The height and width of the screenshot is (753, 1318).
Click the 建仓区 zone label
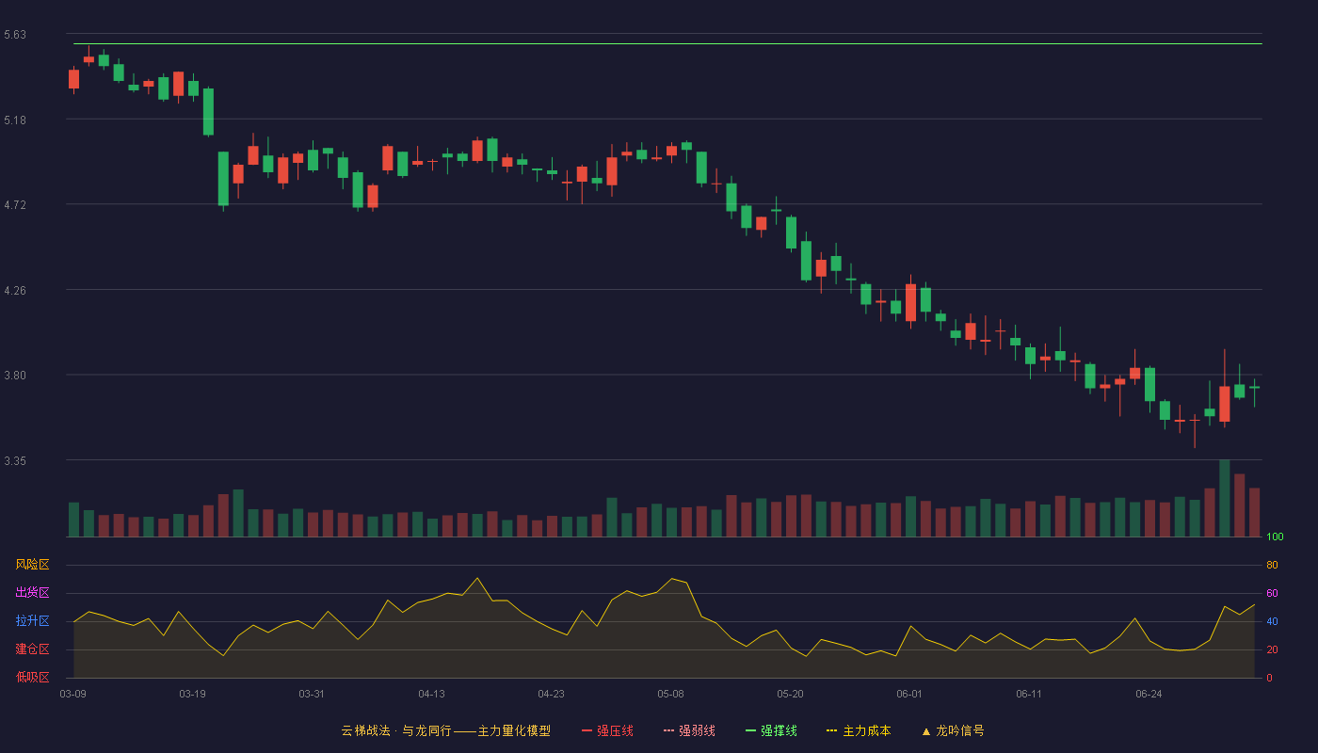click(x=32, y=649)
